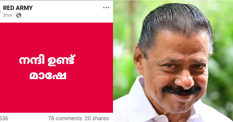Click the grey strip above post header

[57, 0]
